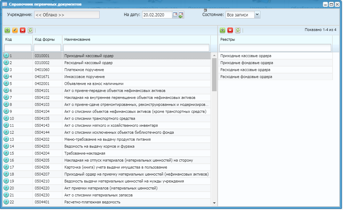Click form code 0504220 cell
Viewport: 343px width, 210px height.
47,188
